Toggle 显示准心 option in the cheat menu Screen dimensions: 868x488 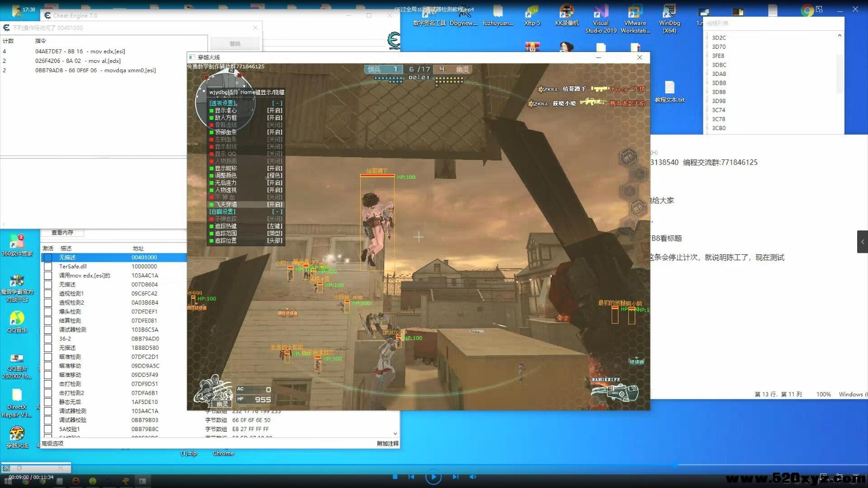[246, 110]
